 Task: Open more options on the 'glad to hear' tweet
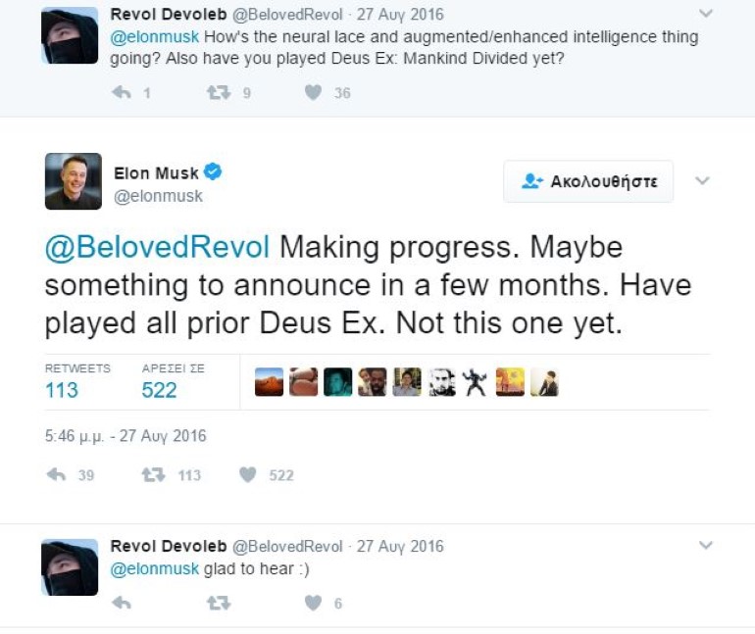(x=705, y=546)
